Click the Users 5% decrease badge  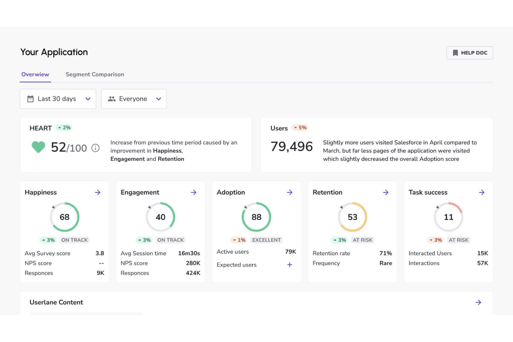click(300, 128)
